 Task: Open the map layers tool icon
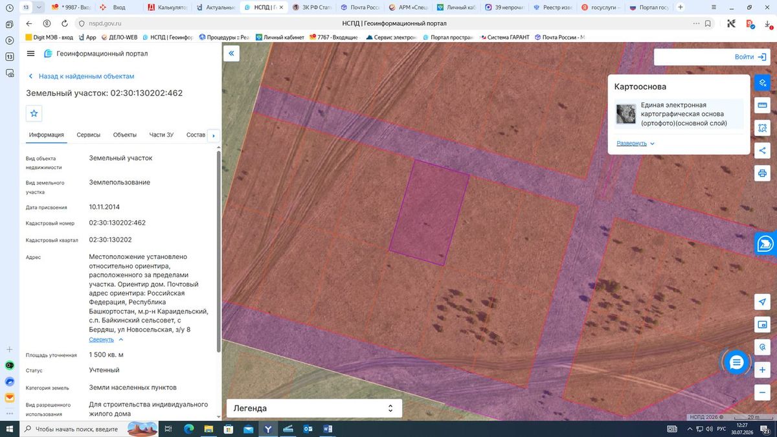tap(762, 83)
